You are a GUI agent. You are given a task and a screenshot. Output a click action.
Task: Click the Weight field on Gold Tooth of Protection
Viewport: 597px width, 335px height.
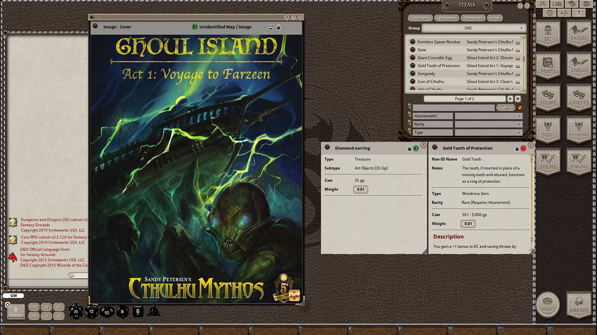click(468, 224)
